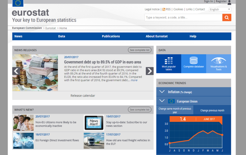
Task: Click the Eurostat breadcrumb
Action: tap(51, 28)
